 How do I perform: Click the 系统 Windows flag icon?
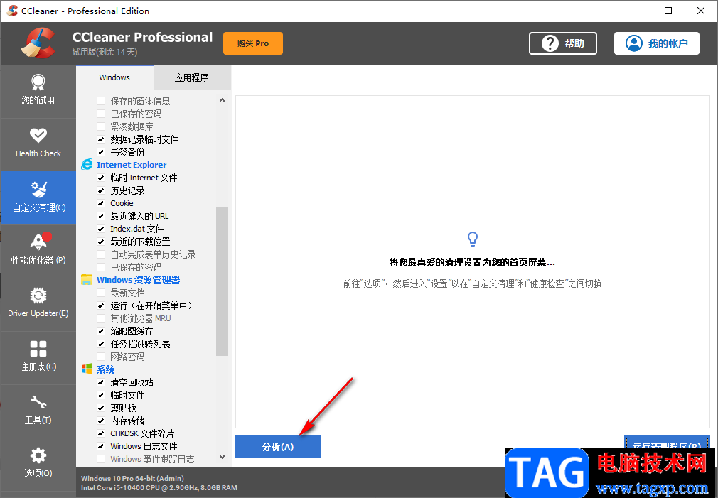click(x=87, y=369)
